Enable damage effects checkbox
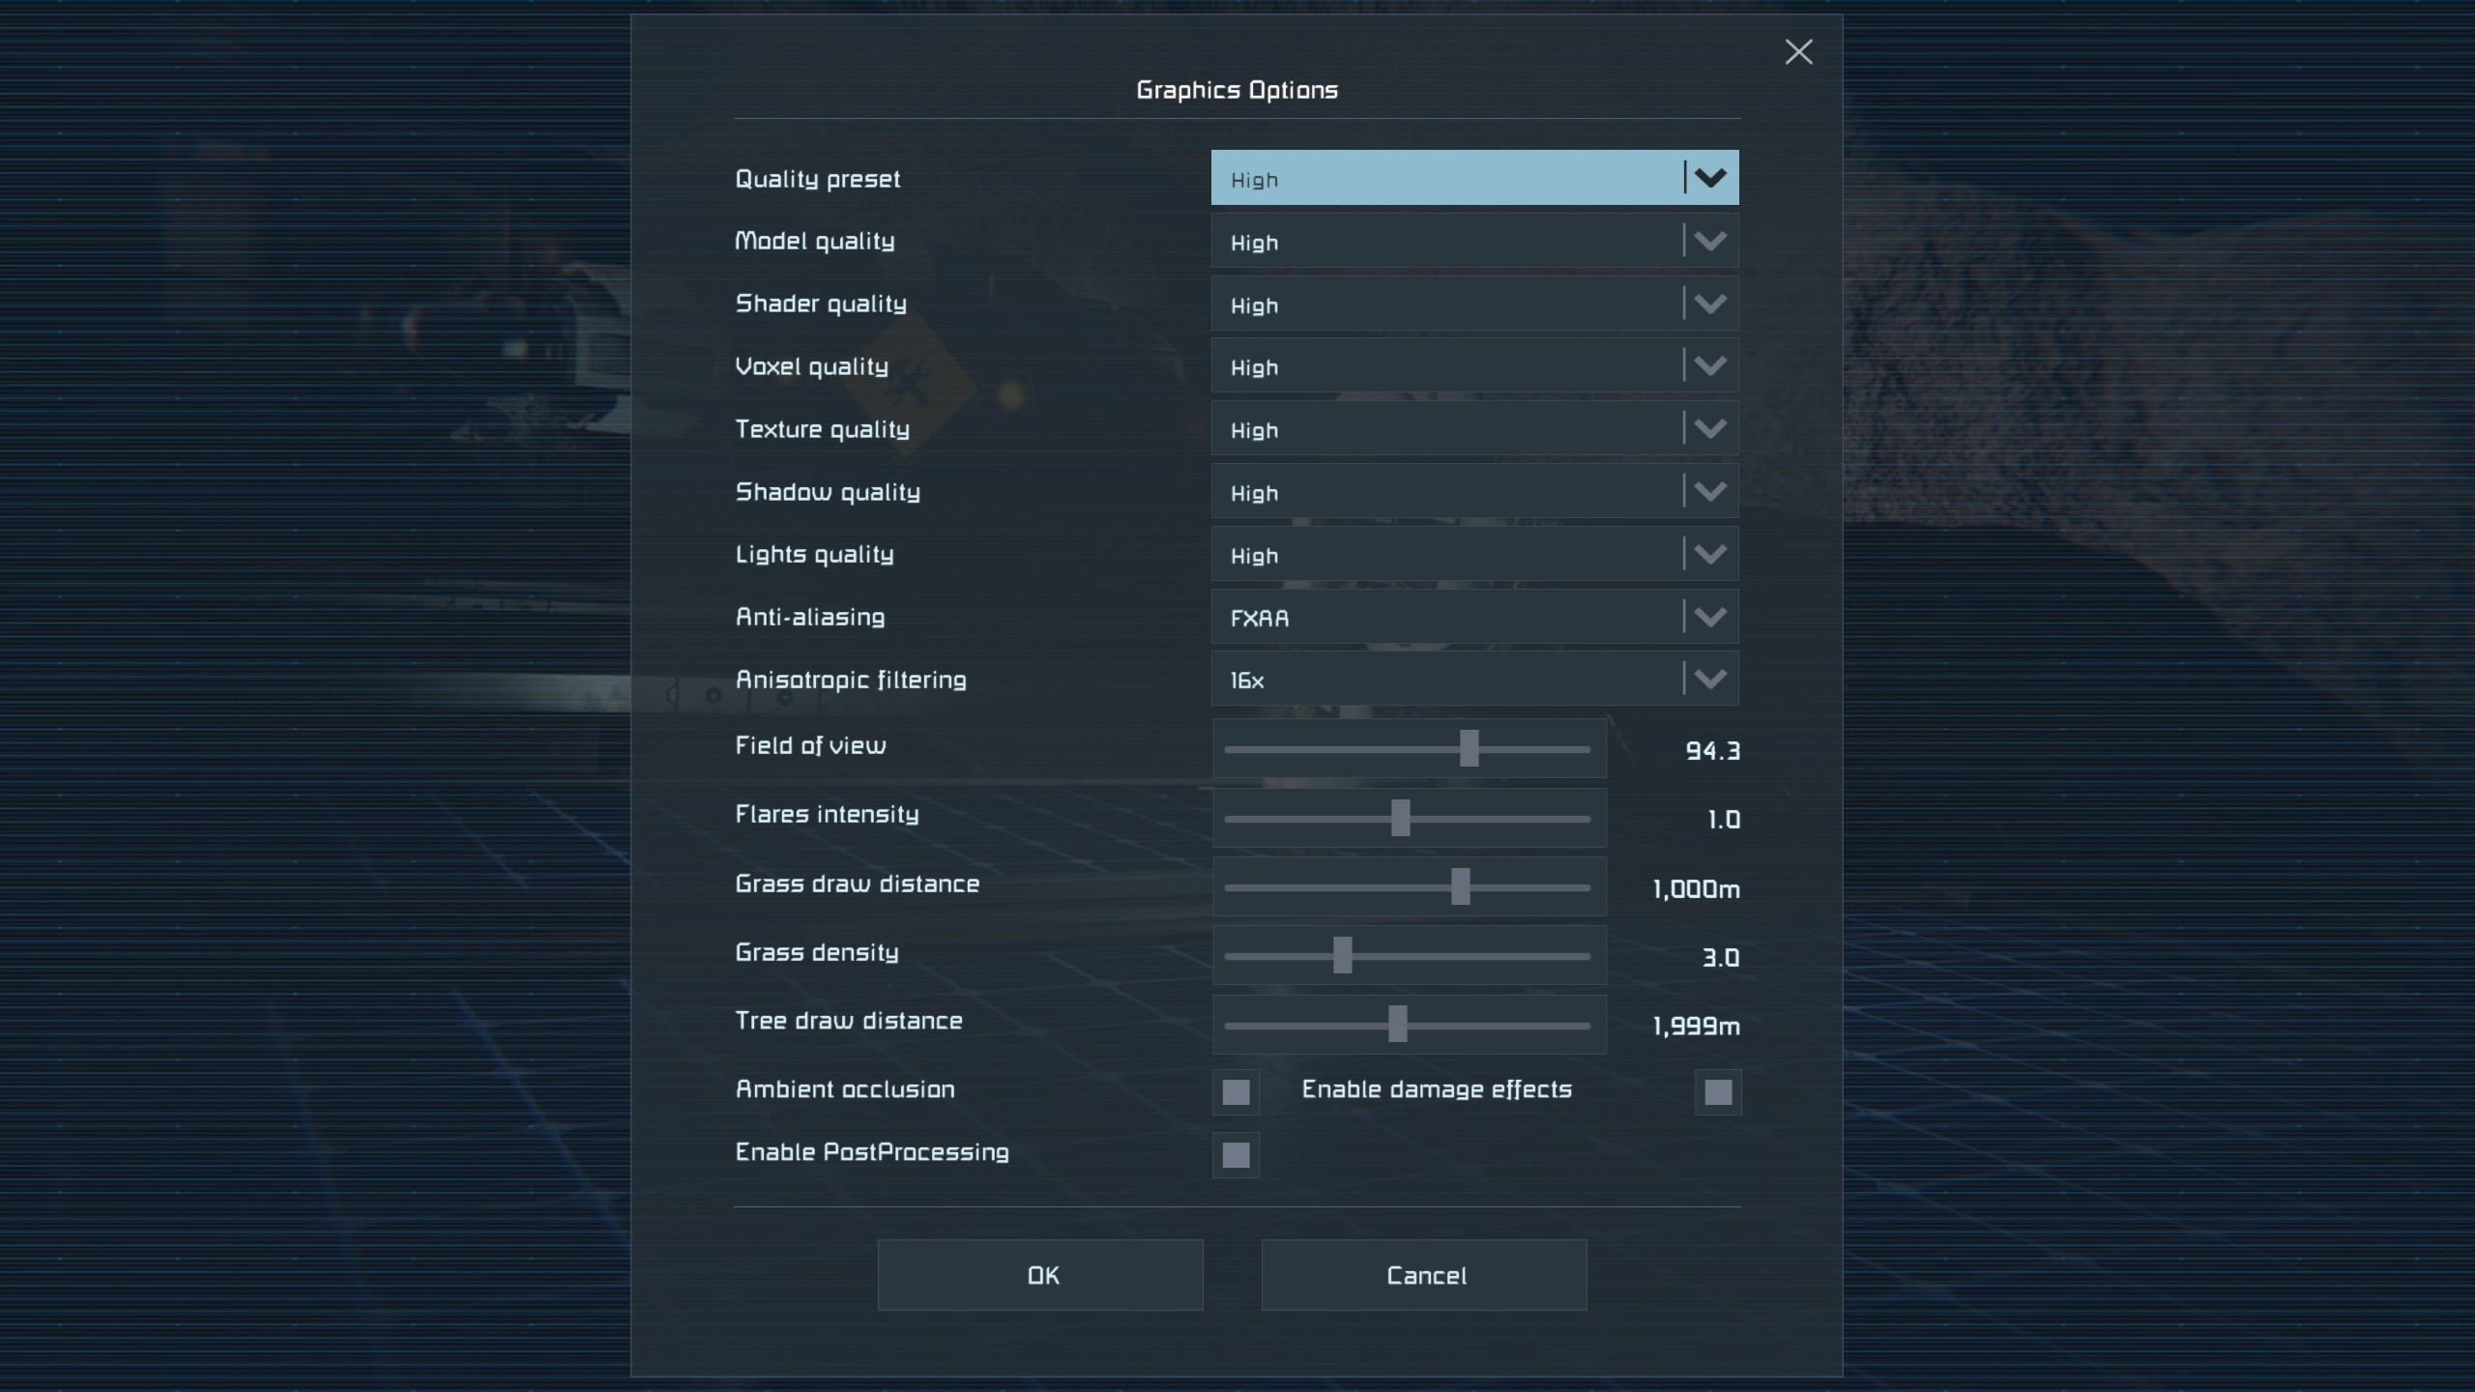The width and height of the screenshot is (2475, 1392). pyautogui.click(x=1718, y=1092)
